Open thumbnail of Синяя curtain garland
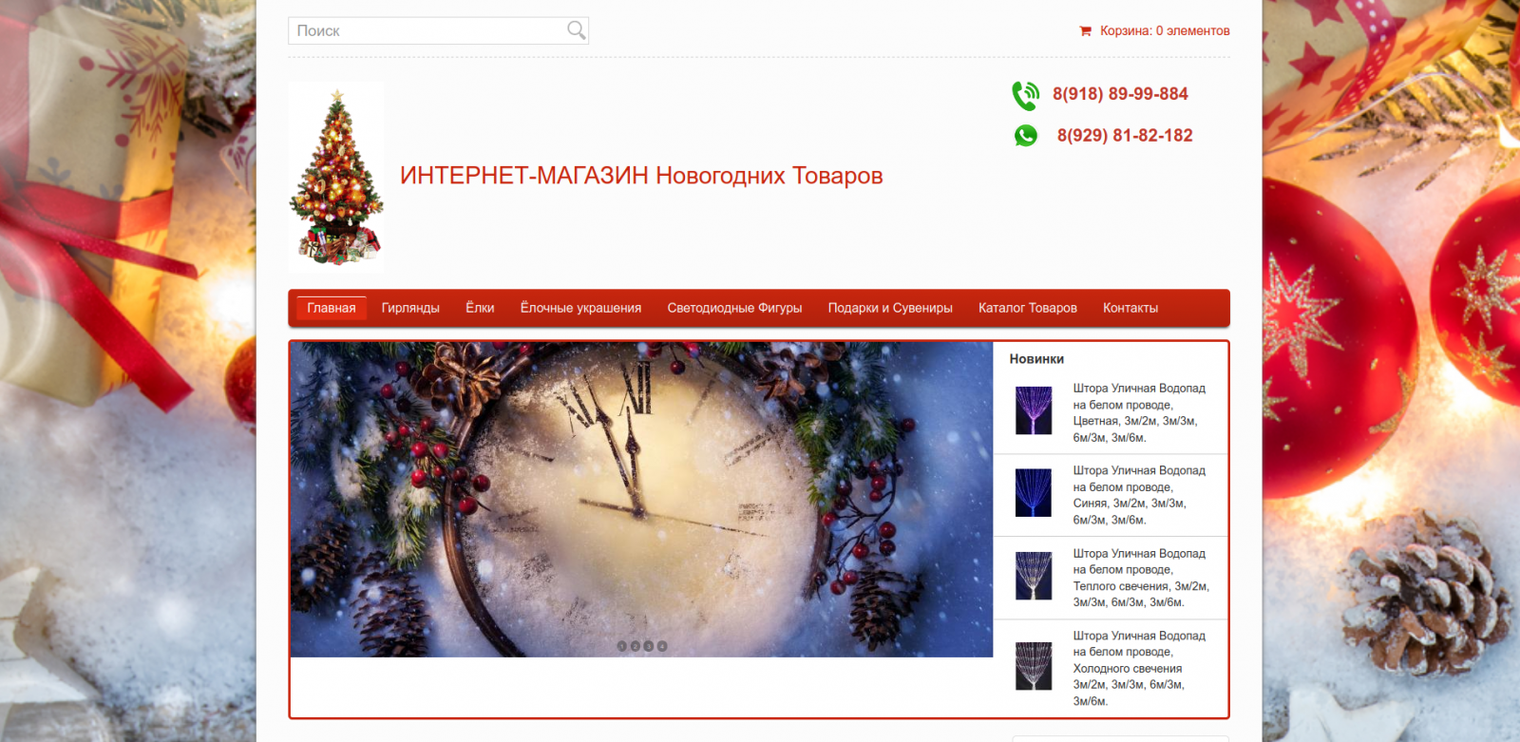Image resolution: width=1520 pixels, height=742 pixels. point(1034,493)
